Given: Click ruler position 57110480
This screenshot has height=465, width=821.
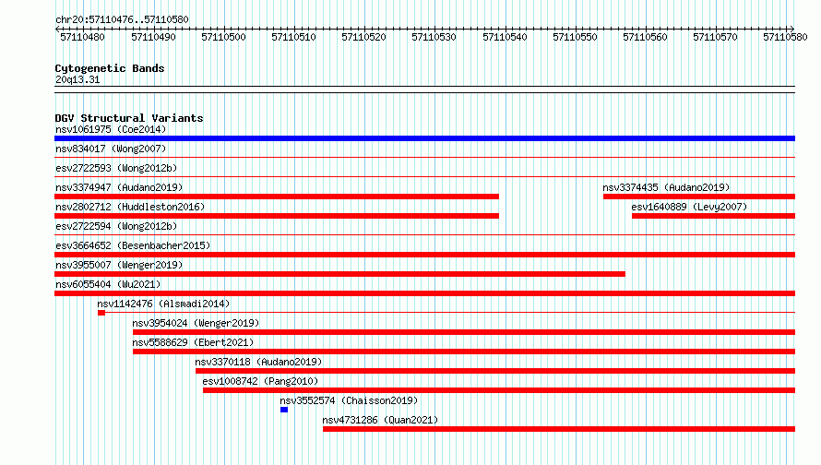Looking at the screenshot, I should (x=83, y=37).
